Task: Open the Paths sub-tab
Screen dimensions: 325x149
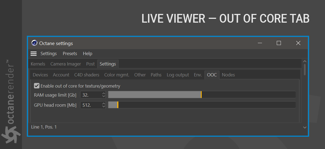Action: [x=156, y=75]
